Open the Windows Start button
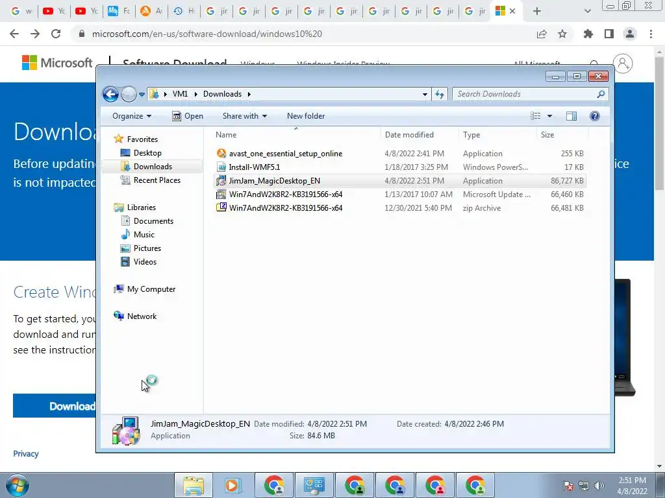 [x=17, y=485]
